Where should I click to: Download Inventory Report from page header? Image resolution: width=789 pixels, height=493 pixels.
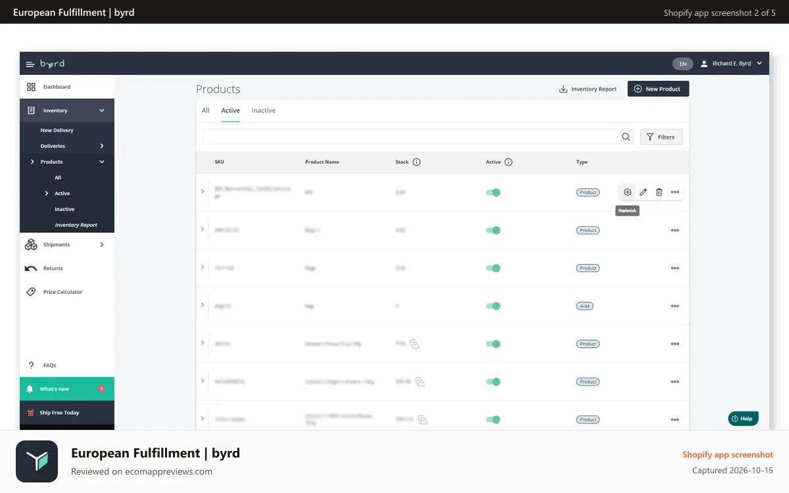(x=588, y=89)
